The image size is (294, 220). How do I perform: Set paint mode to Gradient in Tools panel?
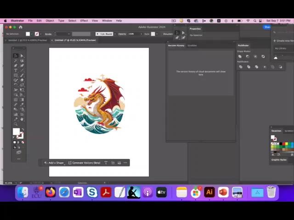point(18,143)
